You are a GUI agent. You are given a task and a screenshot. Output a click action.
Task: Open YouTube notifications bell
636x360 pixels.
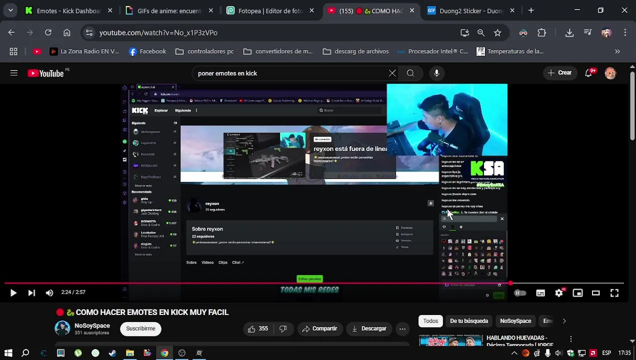pyautogui.click(x=589, y=73)
